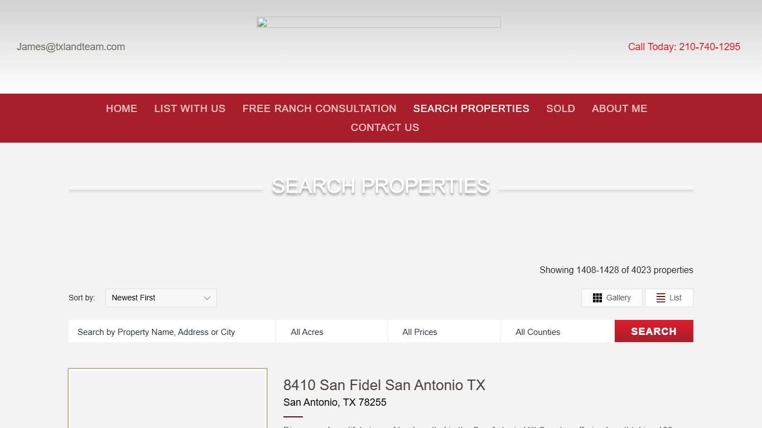Open the LIST WITH US page
Viewport: 762px width, 428px height.
pyautogui.click(x=190, y=109)
